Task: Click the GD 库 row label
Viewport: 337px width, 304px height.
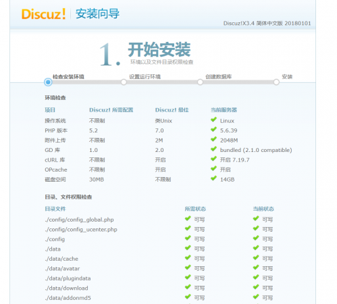Action: click(53, 150)
